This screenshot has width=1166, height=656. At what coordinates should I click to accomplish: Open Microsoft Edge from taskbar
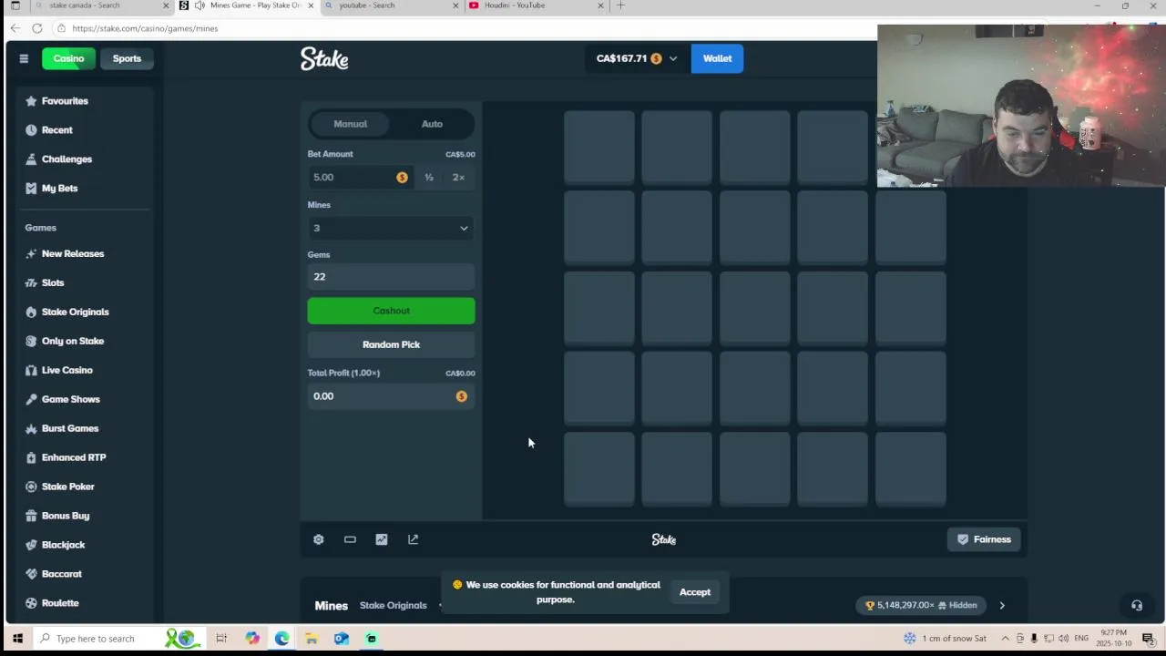(281, 639)
